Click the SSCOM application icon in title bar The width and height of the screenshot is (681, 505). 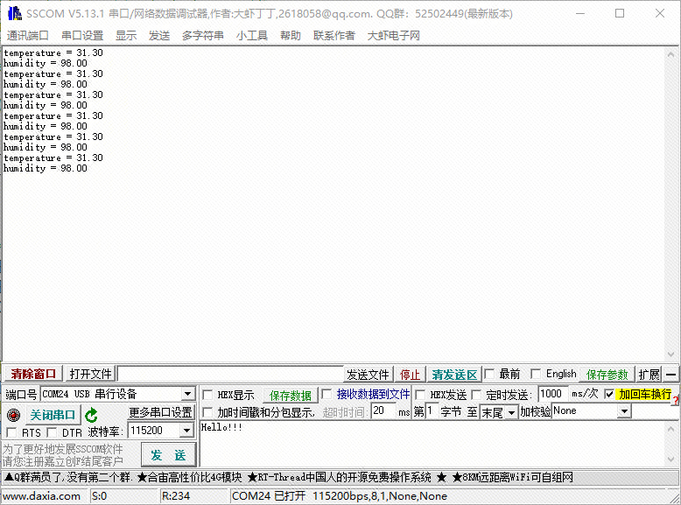[x=14, y=13]
